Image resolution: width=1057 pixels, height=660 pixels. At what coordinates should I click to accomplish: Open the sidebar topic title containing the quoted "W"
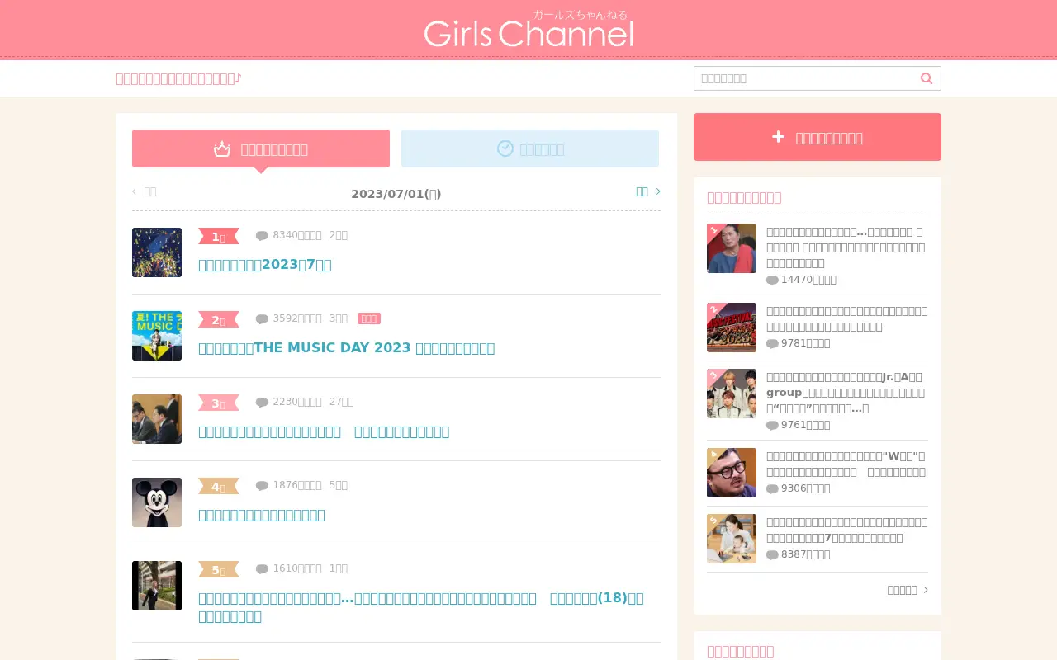tap(846, 464)
